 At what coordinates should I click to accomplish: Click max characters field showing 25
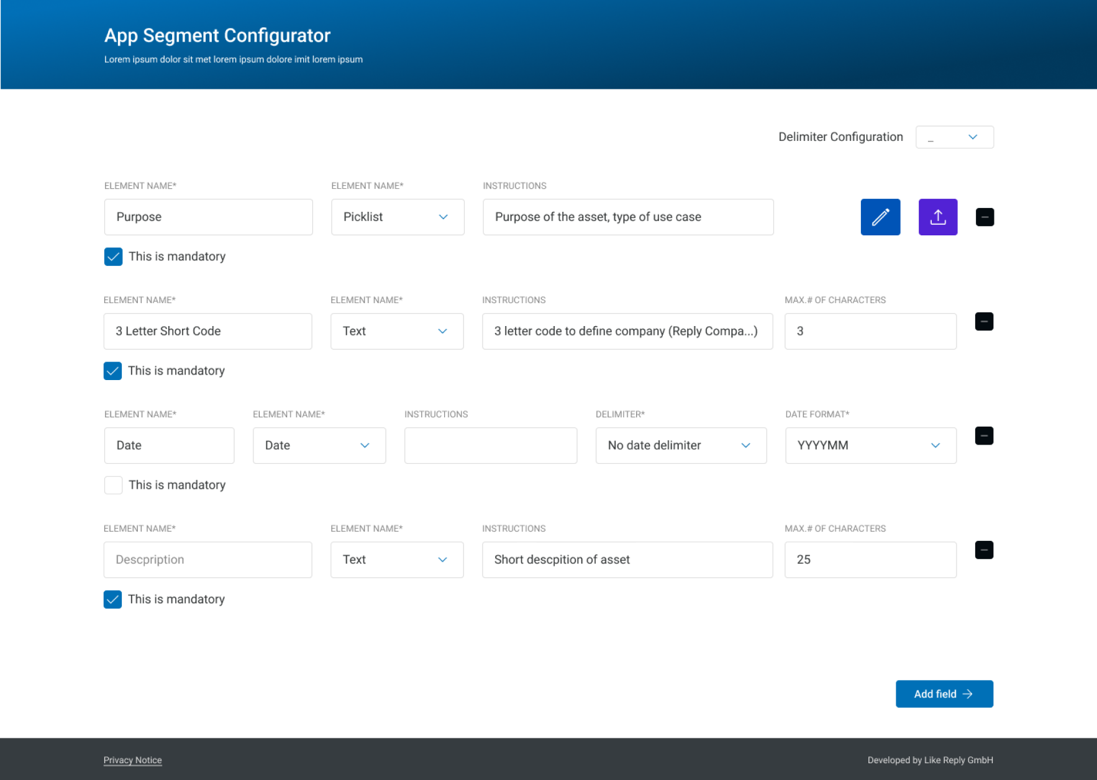pos(870,560)
